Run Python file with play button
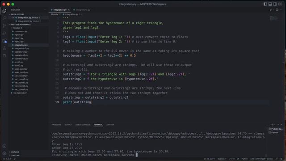The image size is (286, 161). click(x=271, y=10)
